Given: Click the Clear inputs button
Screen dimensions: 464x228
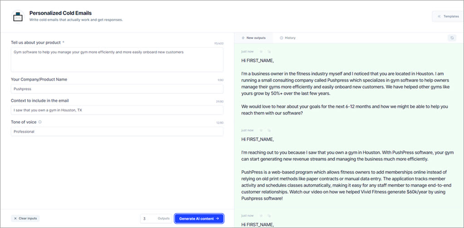Looking at the screenshot, I should (25, 218).
